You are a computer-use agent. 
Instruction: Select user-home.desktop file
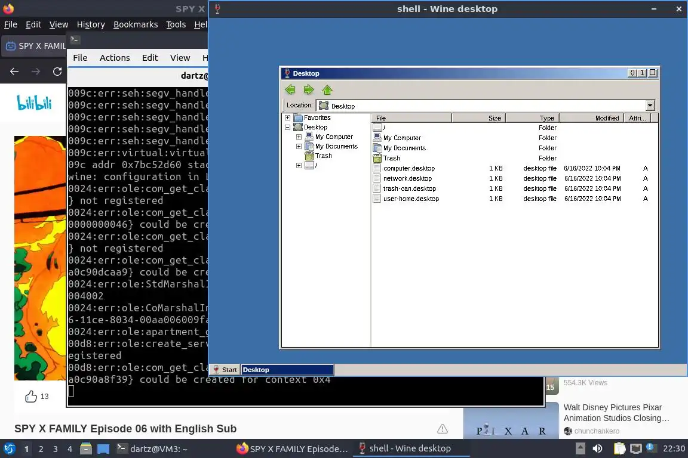click(411, 199)
